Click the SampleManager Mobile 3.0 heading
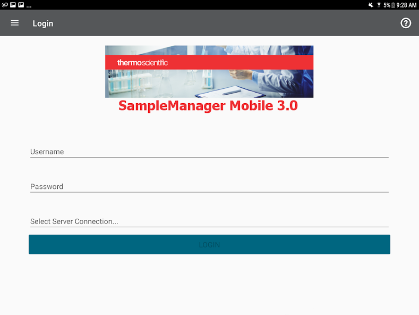Image resolution: width=419 pixels, height=315 pixels. click(x=208, y=106)
